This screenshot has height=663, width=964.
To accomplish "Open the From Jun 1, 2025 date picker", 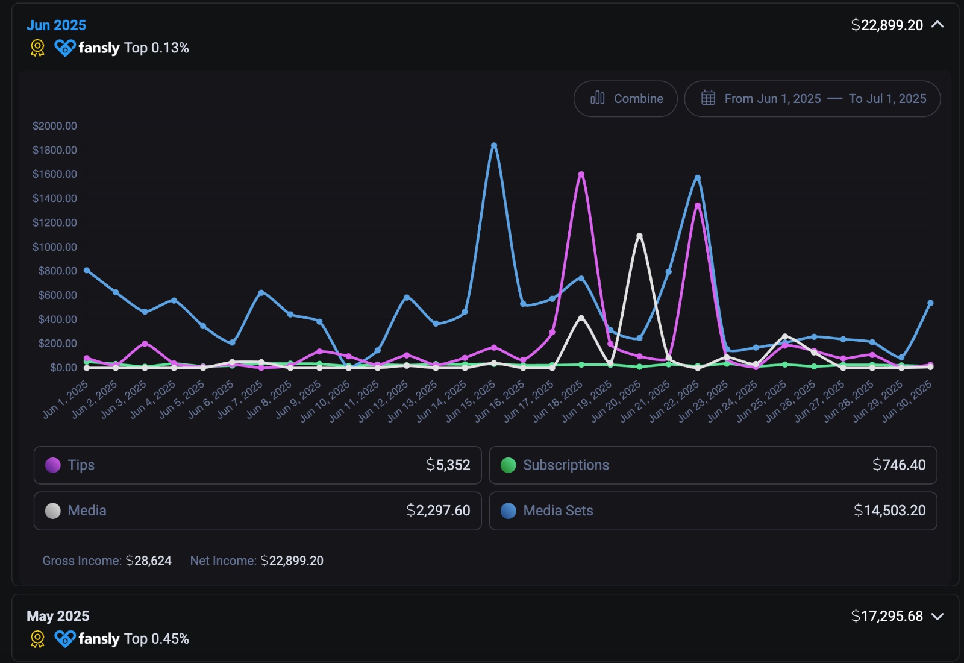I will click(772, 99).
